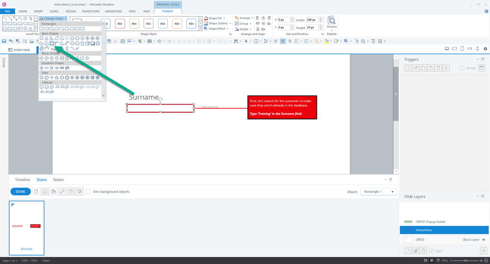Viewport: 490px width, 264px height.
Task: Switch to the Timeline tab
Action: tap(23, 180)
